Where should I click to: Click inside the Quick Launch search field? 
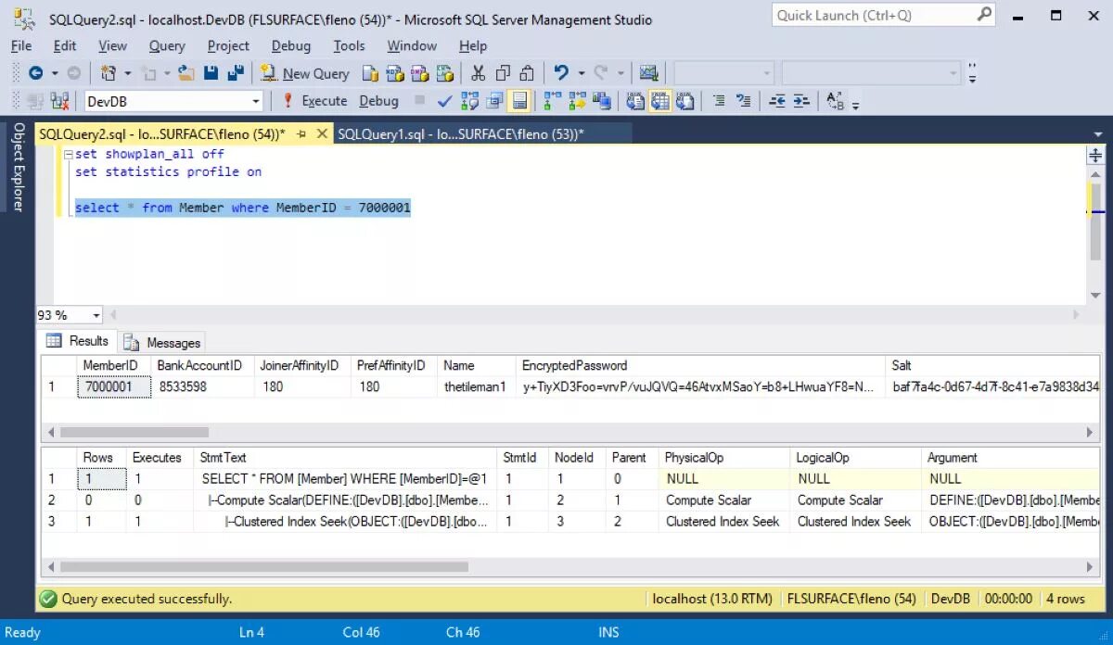coord(874,15)
